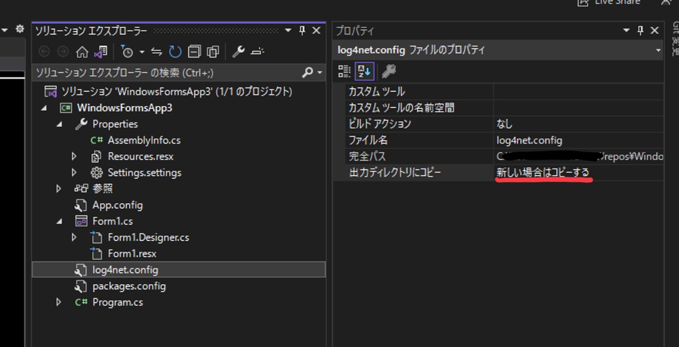679x347 pixels.
Task: Change 出力ディレクトリにコピー to another value
Action: point(542,172)
